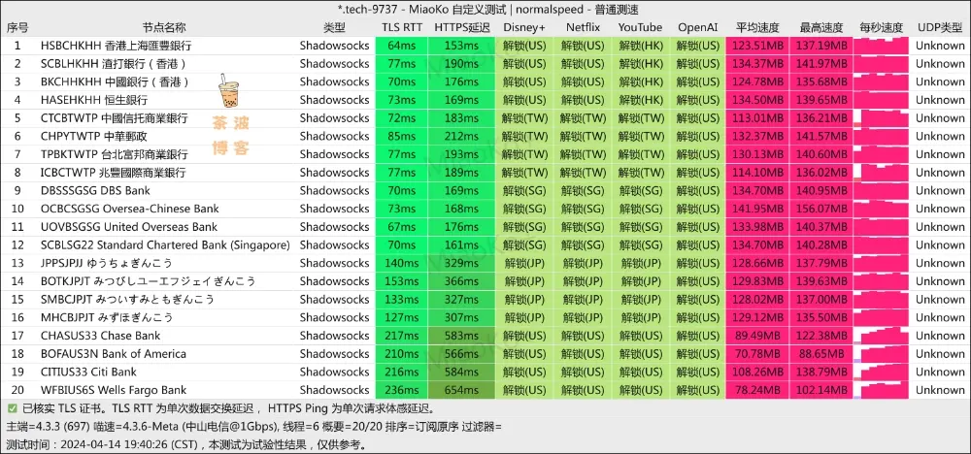Select node MHCBJPJT みずほぎんこう

point(107,317)
